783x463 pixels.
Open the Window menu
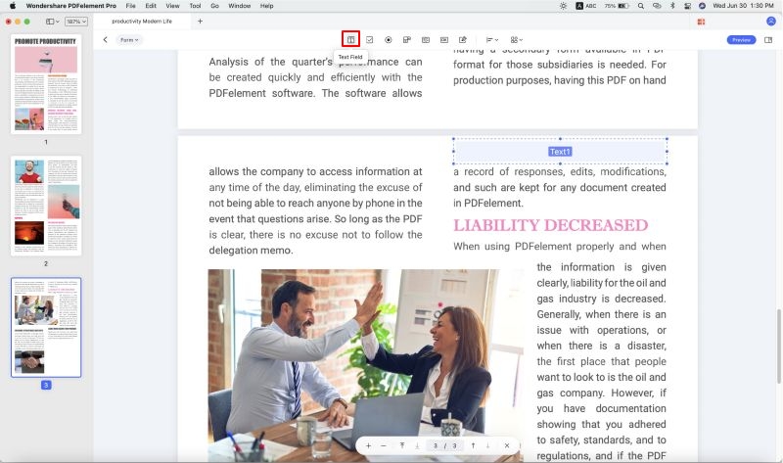coord(239,6)
